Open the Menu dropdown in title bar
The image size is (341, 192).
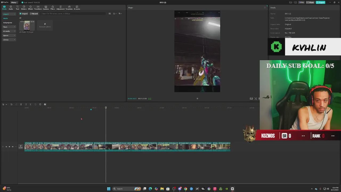pyautogui.click(x=14, y=2)
